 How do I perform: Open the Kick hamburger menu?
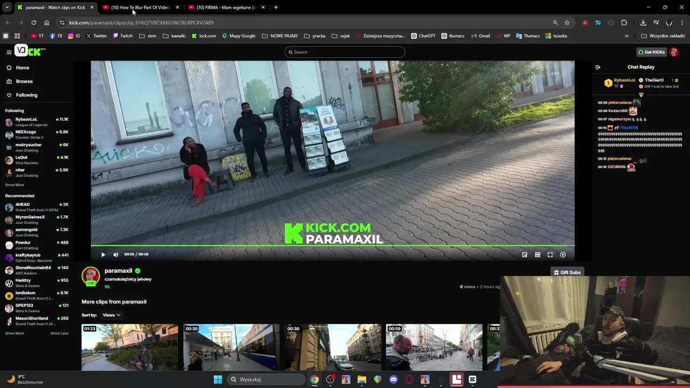pyautogui.click(x=9, y=52)
